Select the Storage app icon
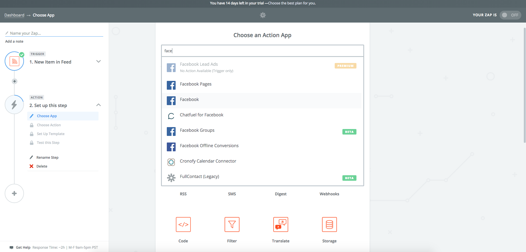 (x=329, y=224)
